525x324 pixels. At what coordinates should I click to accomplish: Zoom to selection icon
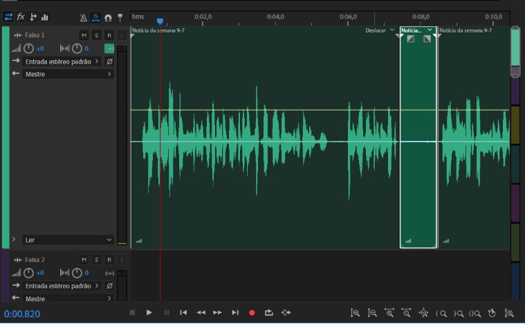[x=475, y=314]
